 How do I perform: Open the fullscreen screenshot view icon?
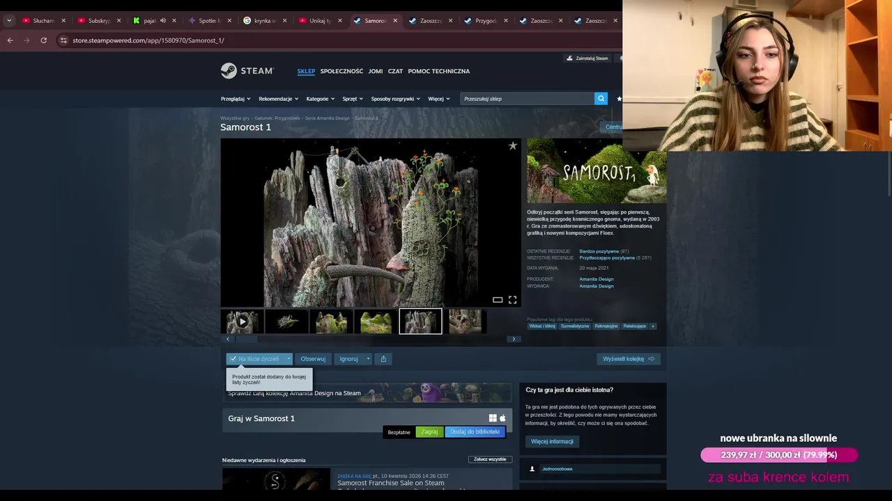pos(512,300)
